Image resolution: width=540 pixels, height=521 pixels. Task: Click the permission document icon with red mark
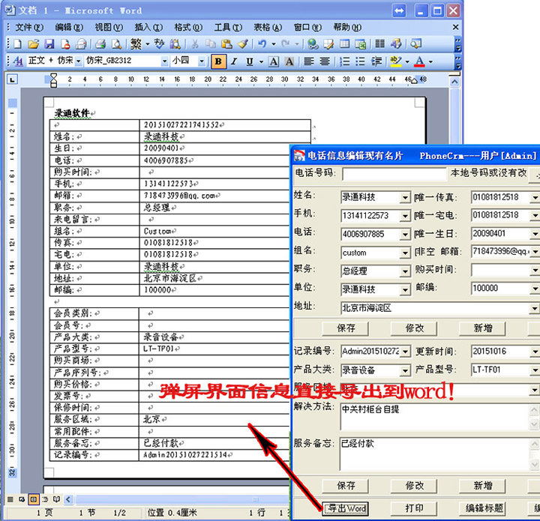click(x=65, y=44)
